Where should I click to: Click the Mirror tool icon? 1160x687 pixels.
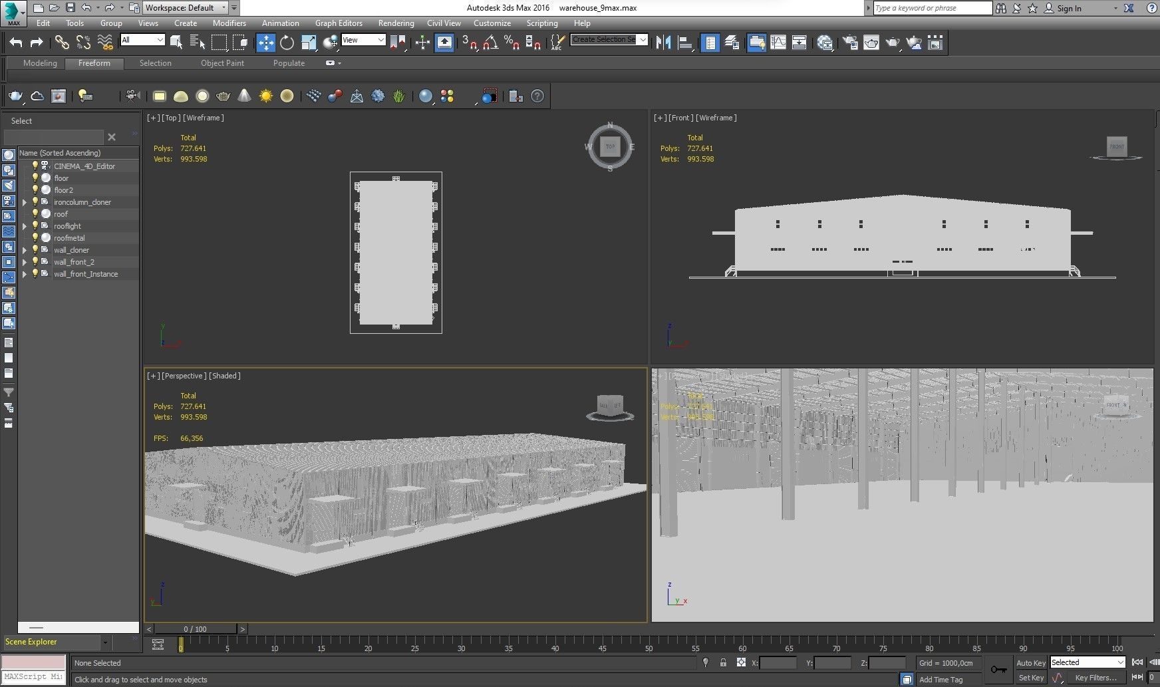pyautogui.click(x=663, y=43)
